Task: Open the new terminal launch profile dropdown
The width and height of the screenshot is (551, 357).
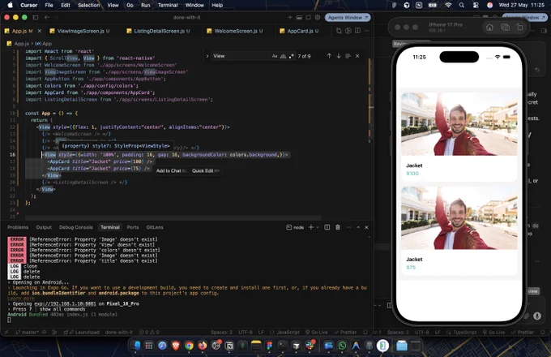Action: [318, 227]
